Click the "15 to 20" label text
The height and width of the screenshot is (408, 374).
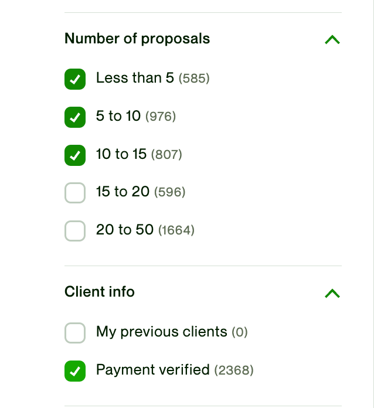coord(123,192)
